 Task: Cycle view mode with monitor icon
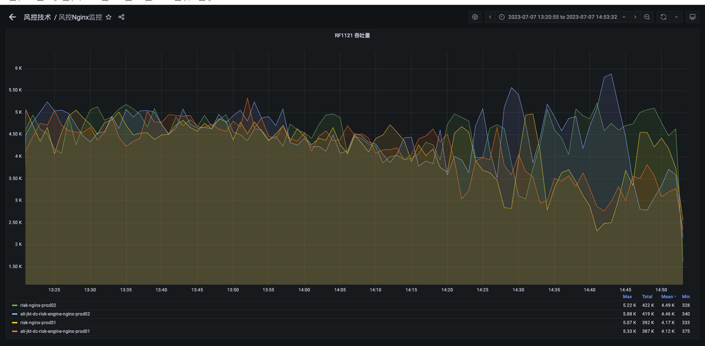coord(693,17)
